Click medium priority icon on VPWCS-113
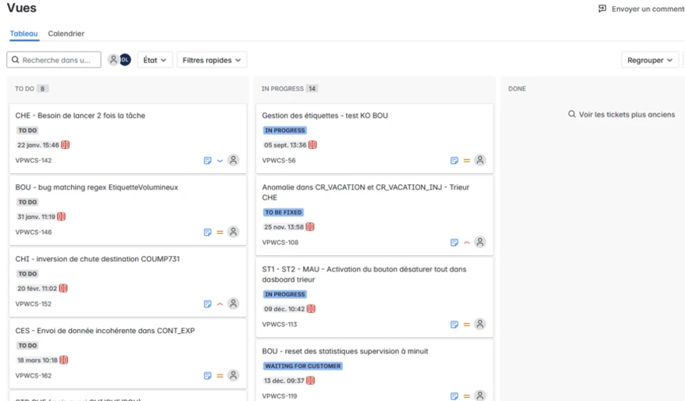The image size is (685, 401). pyautogui.click(x=466, y=325)
